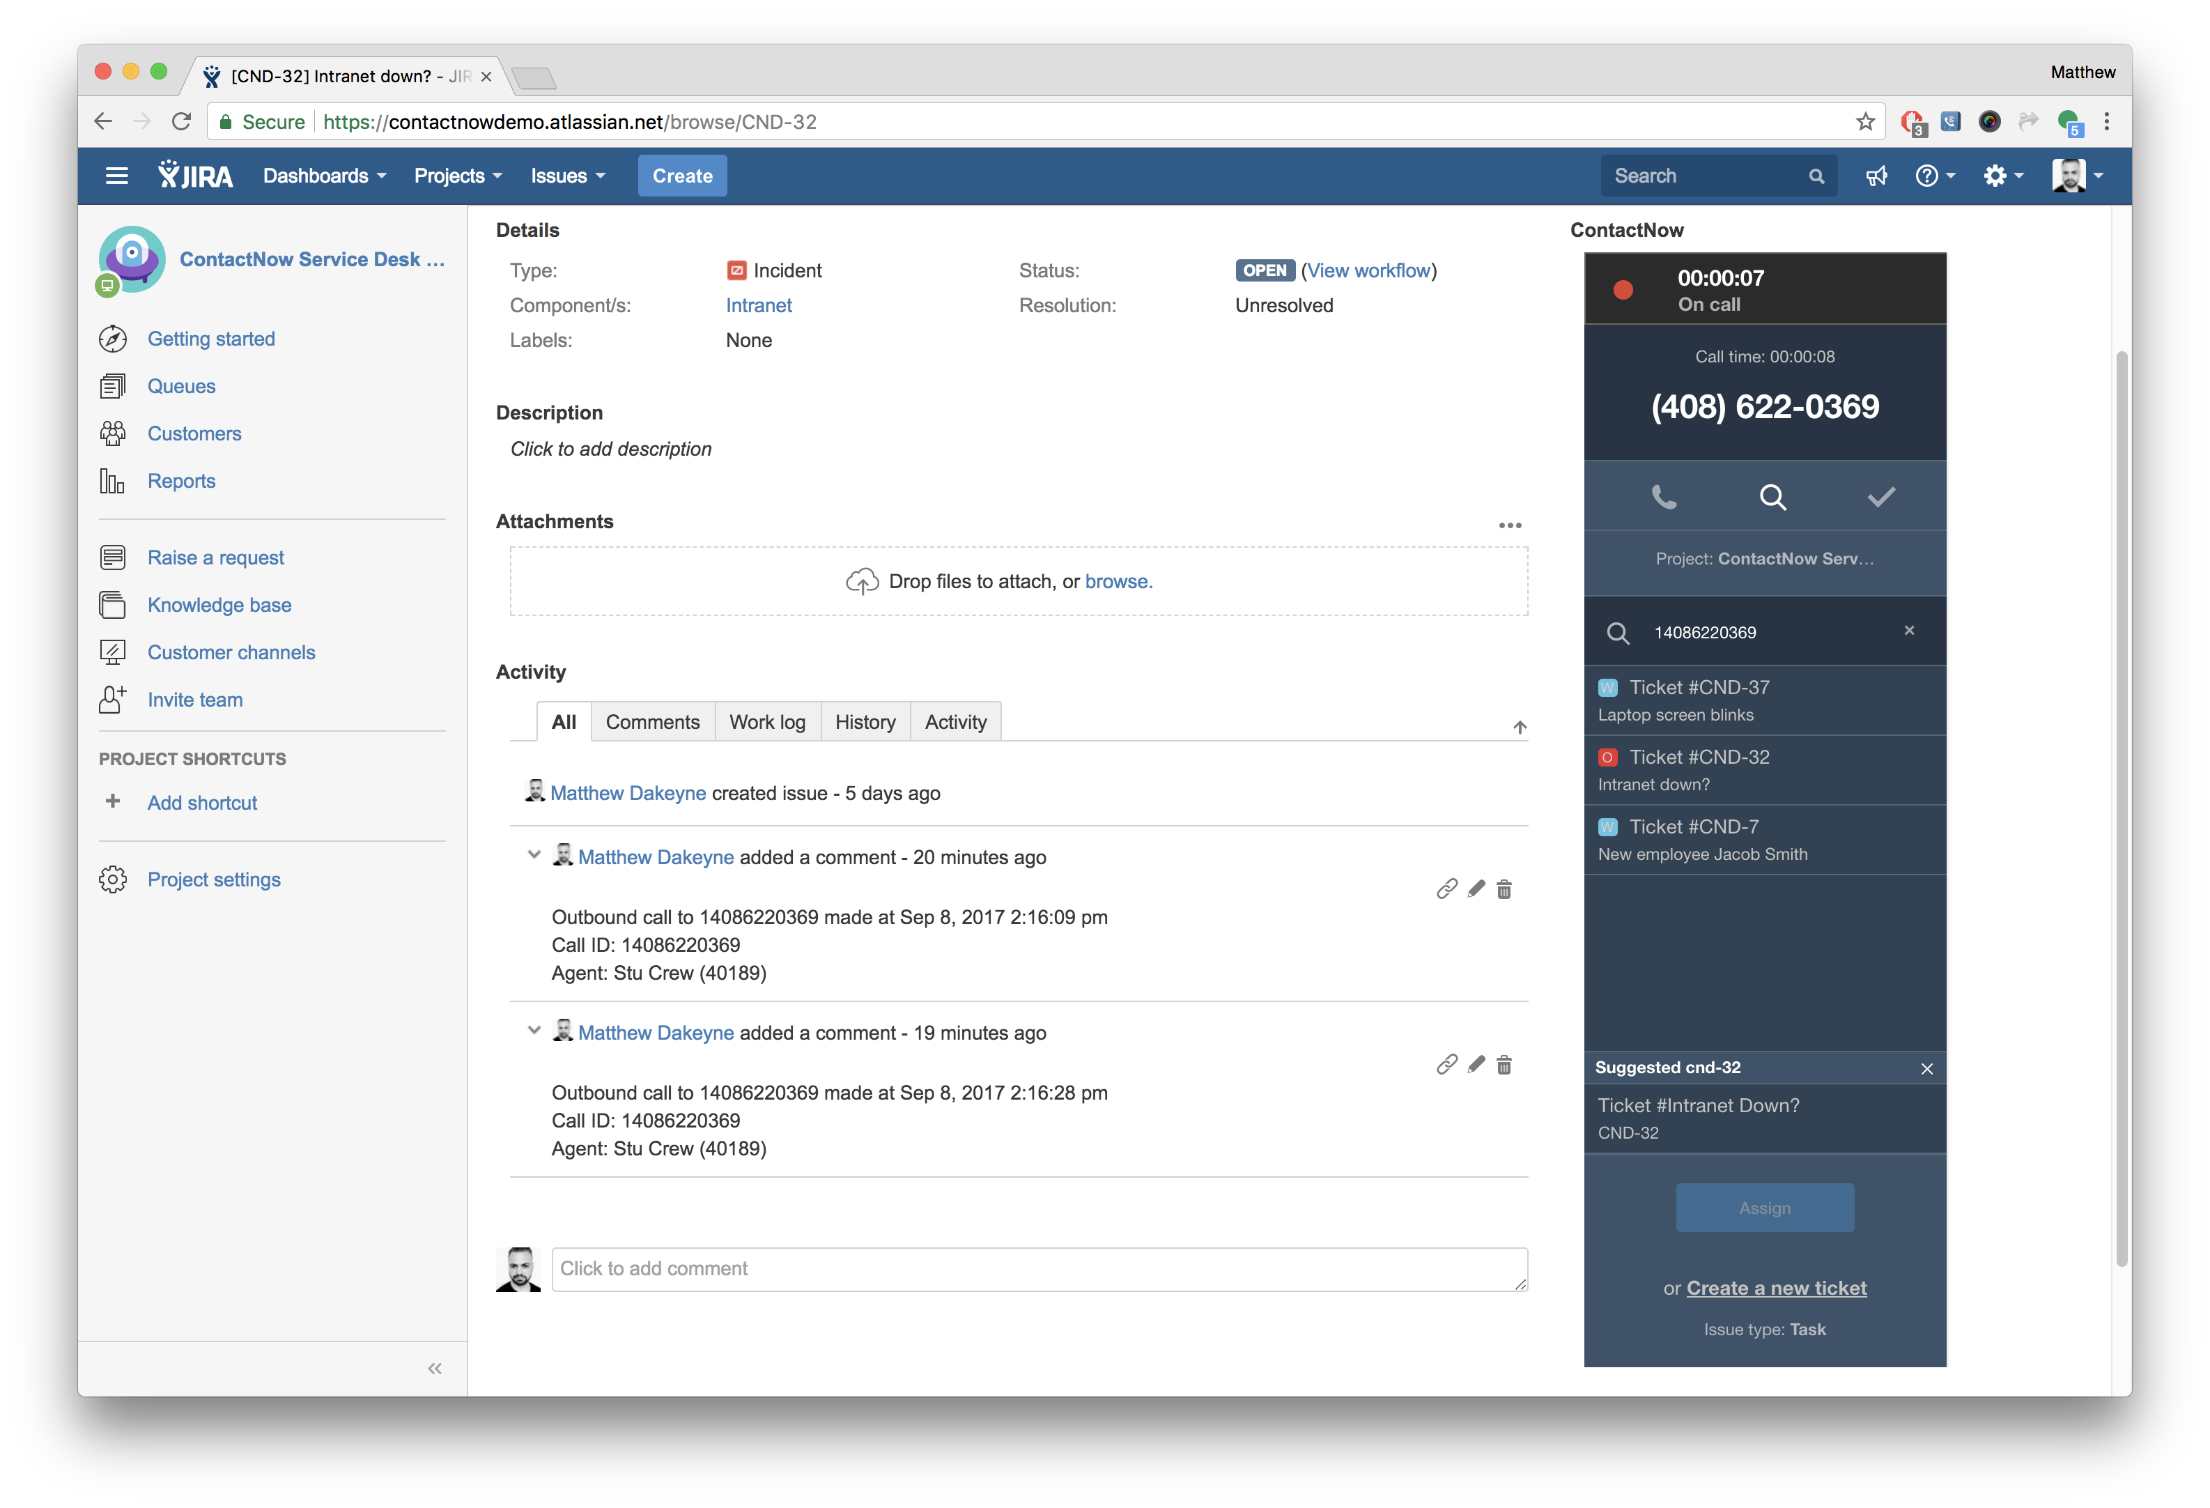Copy permalink of the 19 minutes ago comment

point(1447,1065)
